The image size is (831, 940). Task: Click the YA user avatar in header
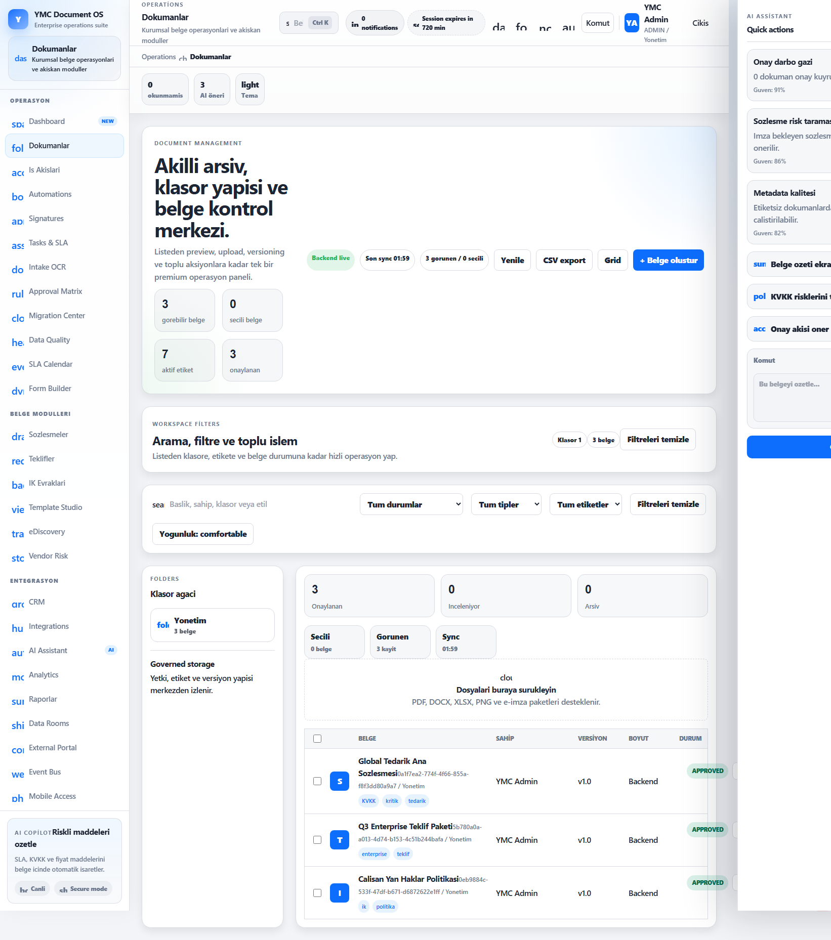tap(632, 23)
